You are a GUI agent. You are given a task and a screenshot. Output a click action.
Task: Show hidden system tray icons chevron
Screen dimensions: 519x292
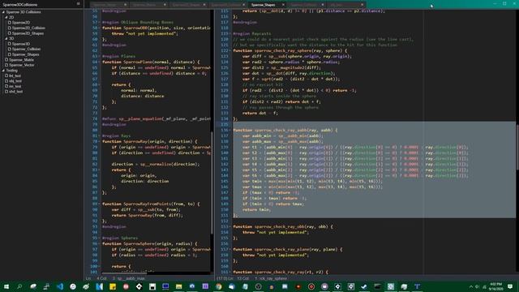coord(470,286)
